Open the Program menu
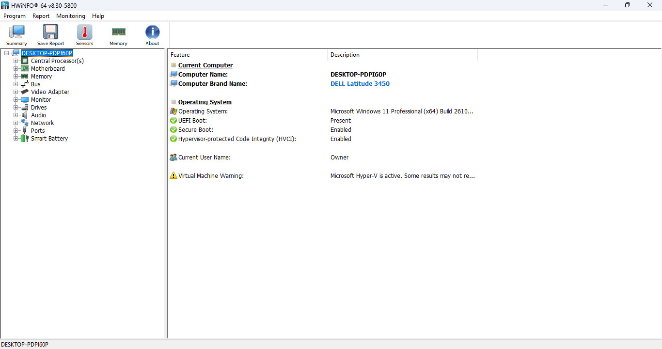 15,16
